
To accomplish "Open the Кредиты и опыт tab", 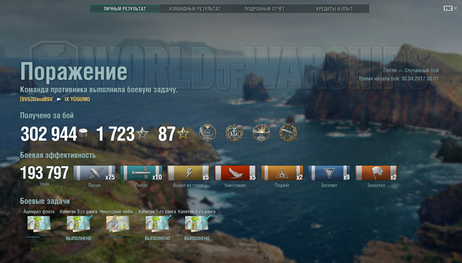I will pos(334,9).
